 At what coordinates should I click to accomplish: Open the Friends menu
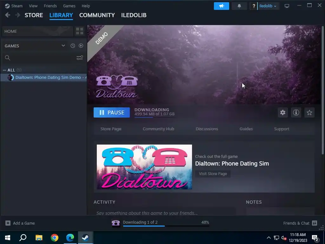(50, 6)
